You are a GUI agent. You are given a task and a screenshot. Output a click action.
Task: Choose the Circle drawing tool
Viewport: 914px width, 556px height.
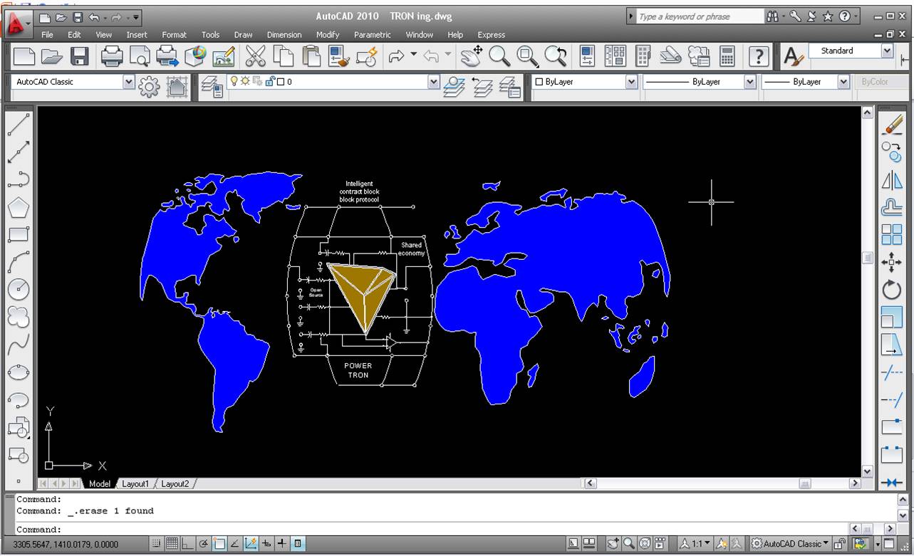click(x=19, y=290)
